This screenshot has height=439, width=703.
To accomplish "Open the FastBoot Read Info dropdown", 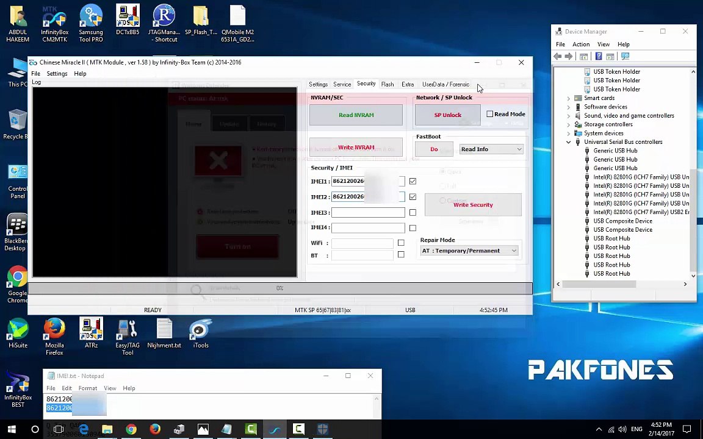I will coord(491,149).
